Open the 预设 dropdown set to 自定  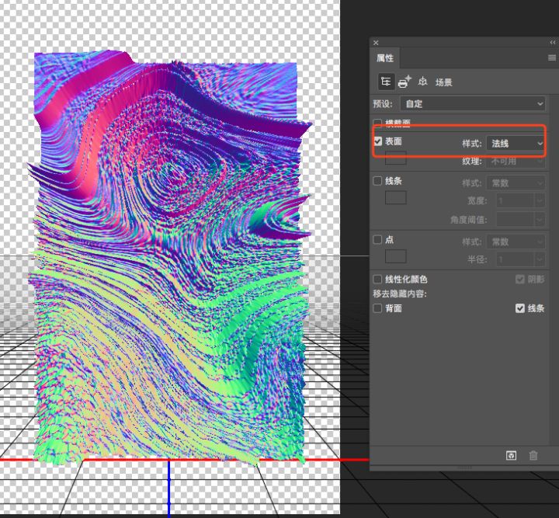tap(473, 103)
